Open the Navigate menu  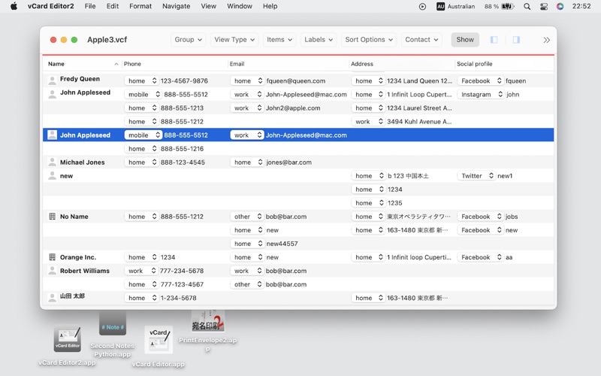tap(176, 6)
